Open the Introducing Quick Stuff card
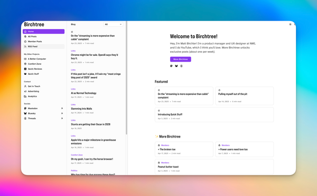Viewport: 317px width, 196px height. click(215, 114)
